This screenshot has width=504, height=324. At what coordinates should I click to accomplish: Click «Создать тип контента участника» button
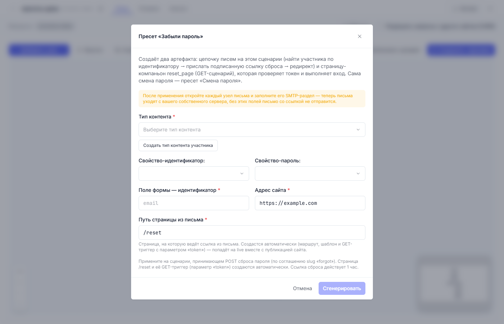click(x=178, y=145)
